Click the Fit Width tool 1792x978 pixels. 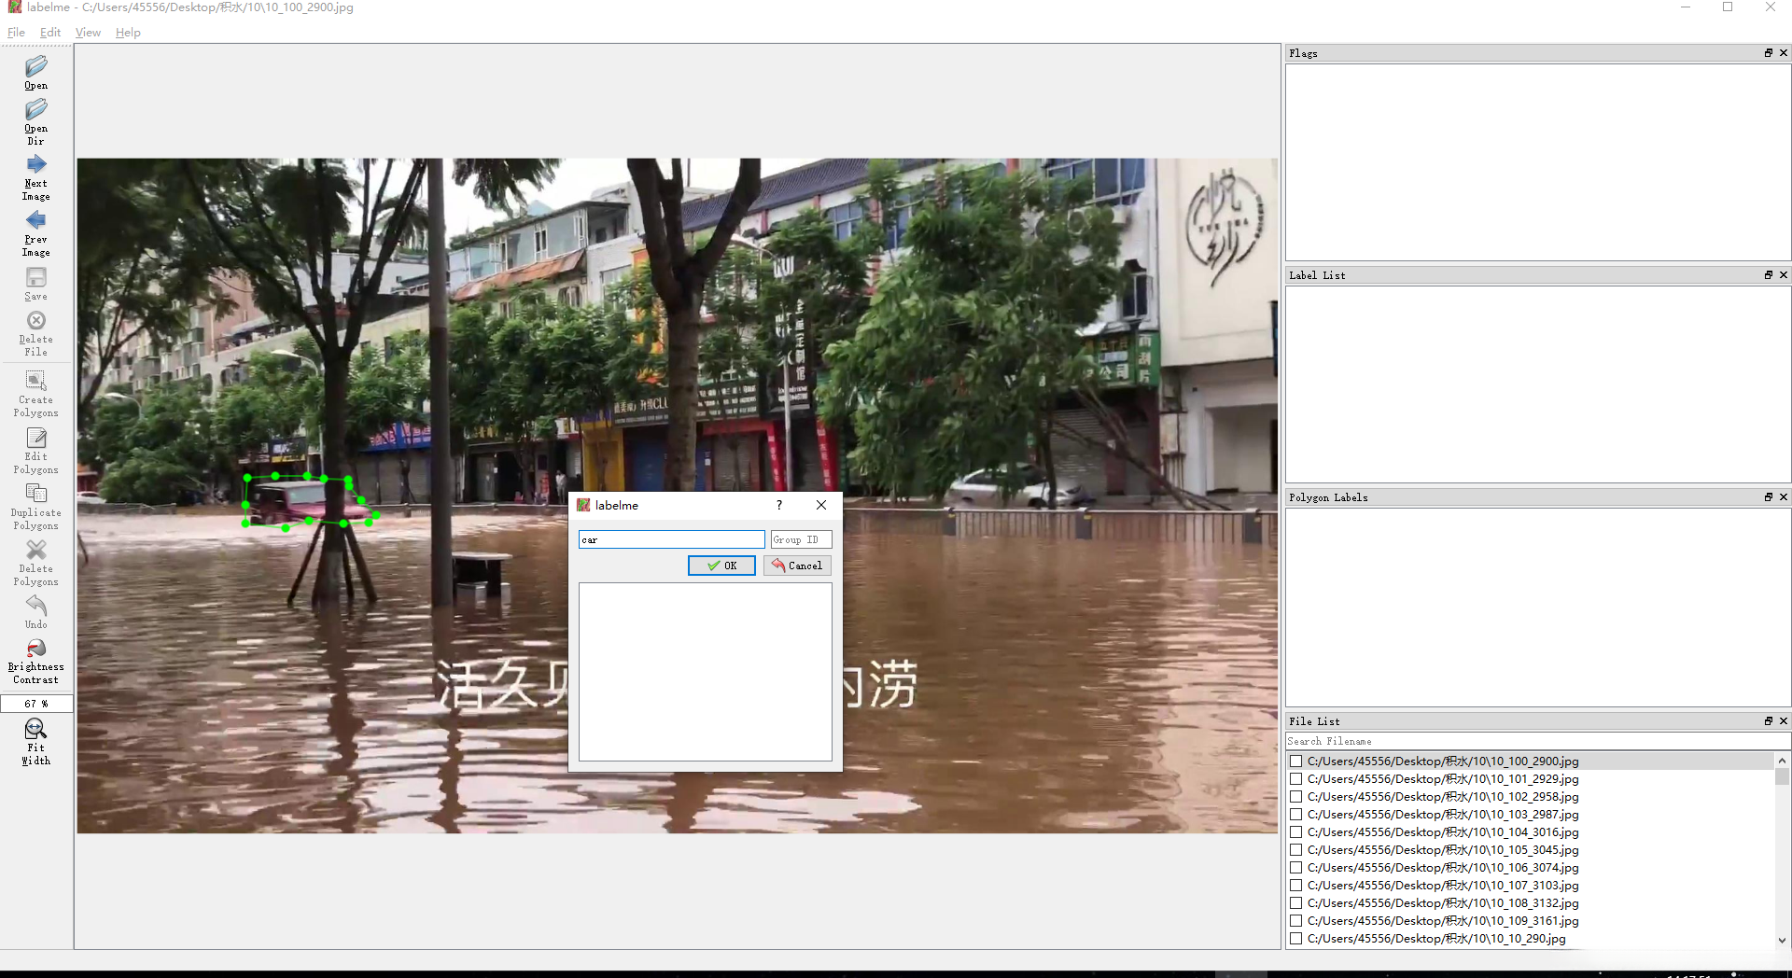click(35, 742)
